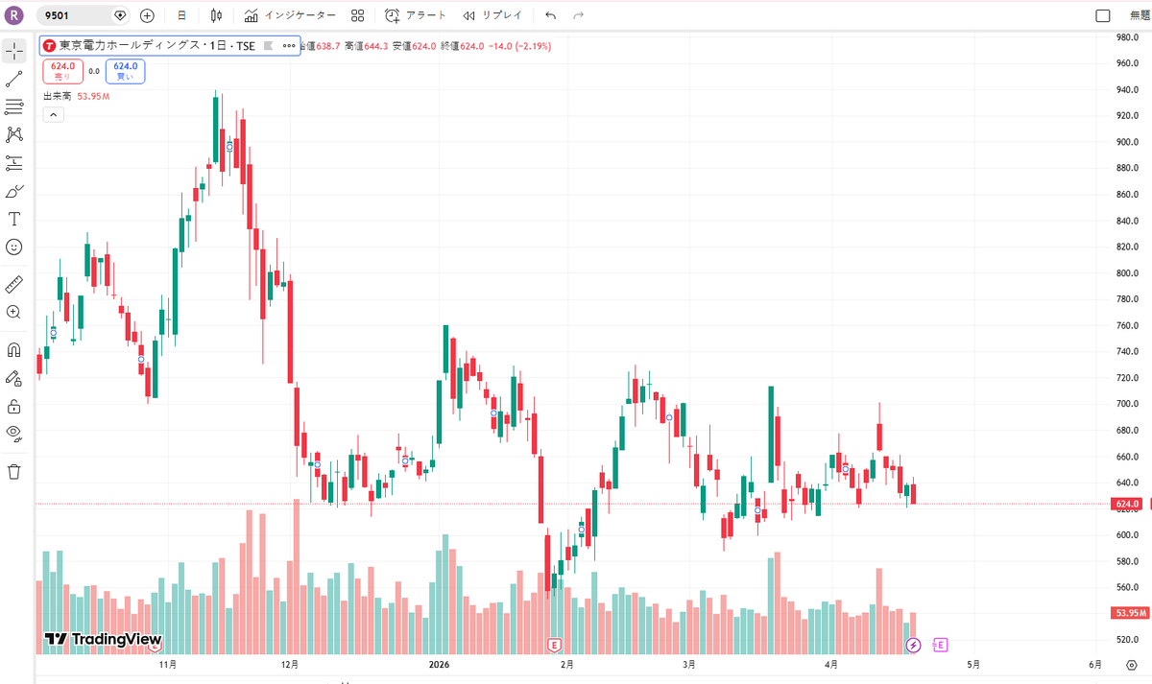Click the red 624.0 売り sell button
This screenshot has width=1152, height=684.
62,70
